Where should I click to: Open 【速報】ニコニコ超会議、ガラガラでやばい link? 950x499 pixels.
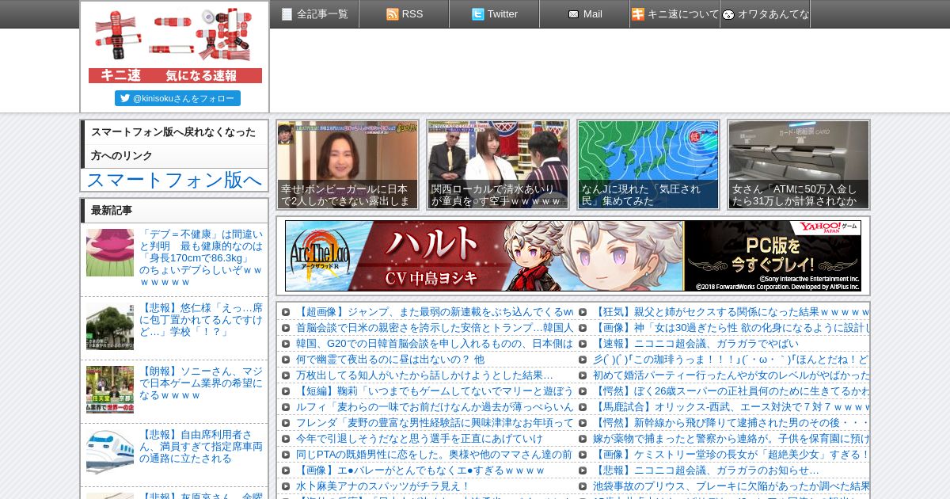(696, 344)
